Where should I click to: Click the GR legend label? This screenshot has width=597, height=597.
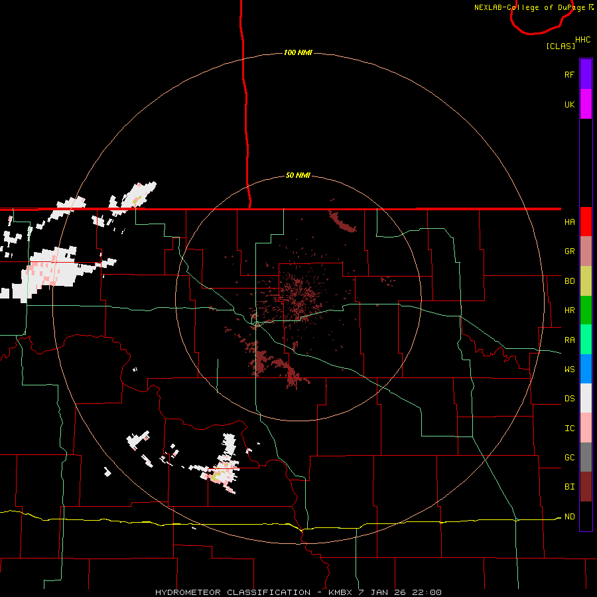[x=569, y=251]
